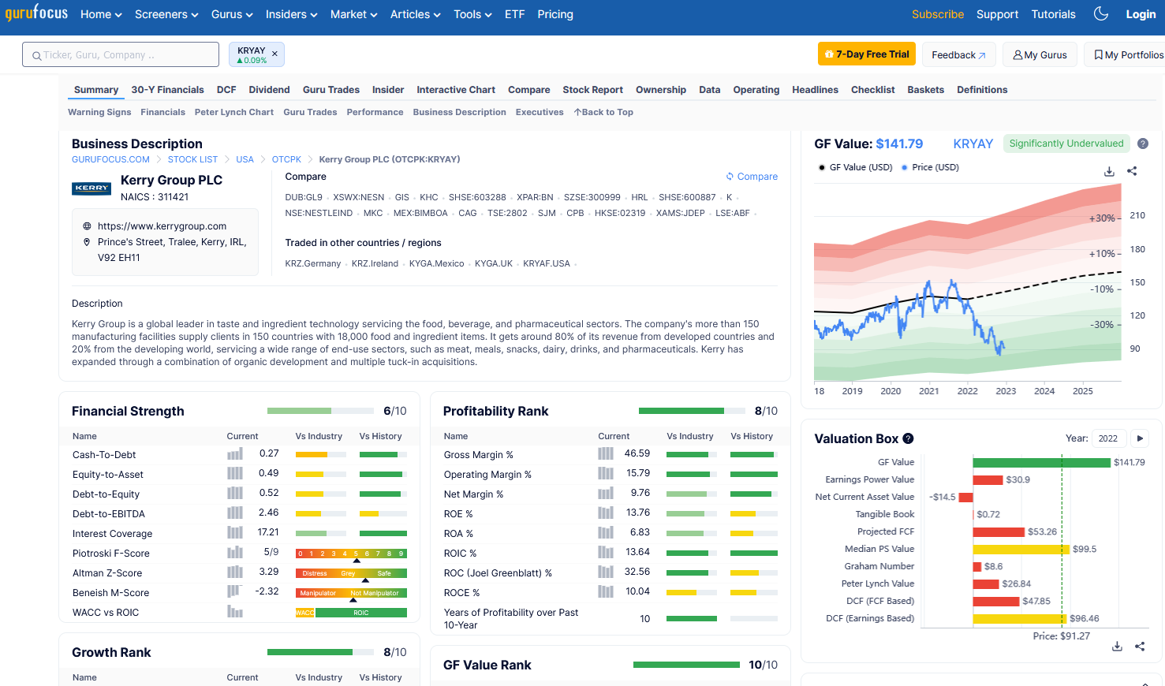Expand the Market dropdown menu
The height and width of the screenshot is (686, 1165).
point(353,14)
